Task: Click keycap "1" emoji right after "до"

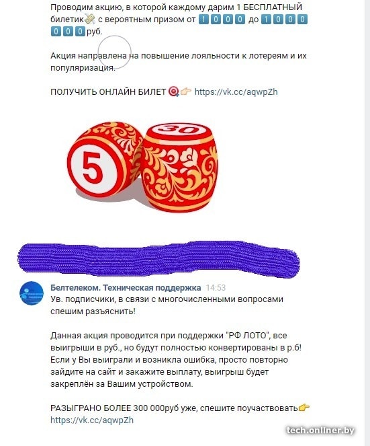Action: pyautogui.click(x=266, y=20)
